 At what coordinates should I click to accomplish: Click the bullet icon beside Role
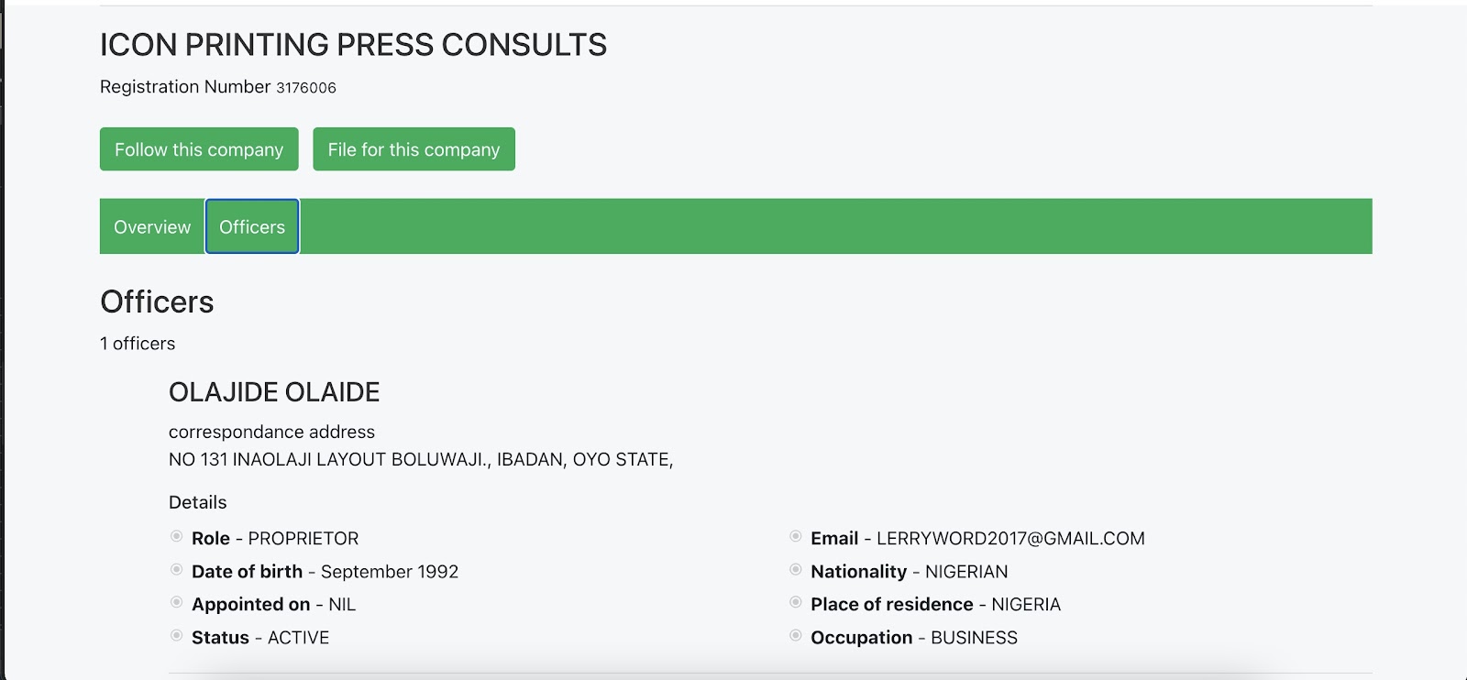click(177, 537)
